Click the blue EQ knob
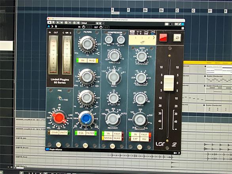 86,119
